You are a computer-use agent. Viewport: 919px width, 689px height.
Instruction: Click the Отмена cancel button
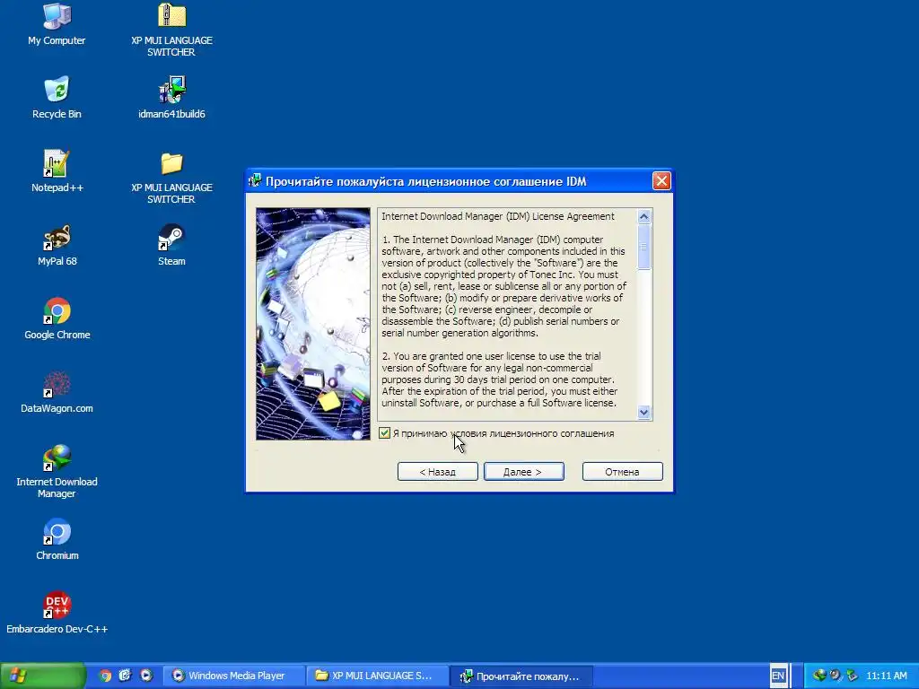623,472
